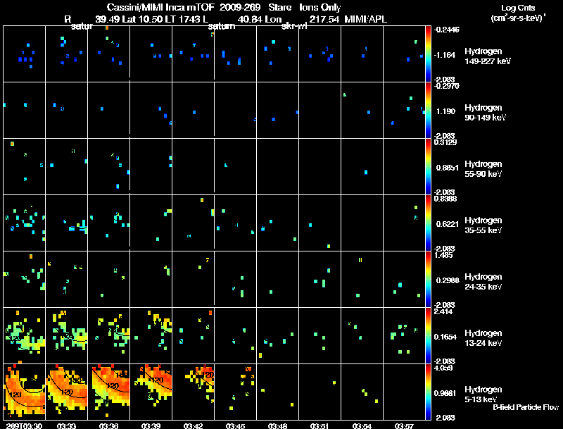The height and width of the screenshot is (429, 563).
Task: Click the Log Cnts colorbar heading
Action: (x=518, y=8)
